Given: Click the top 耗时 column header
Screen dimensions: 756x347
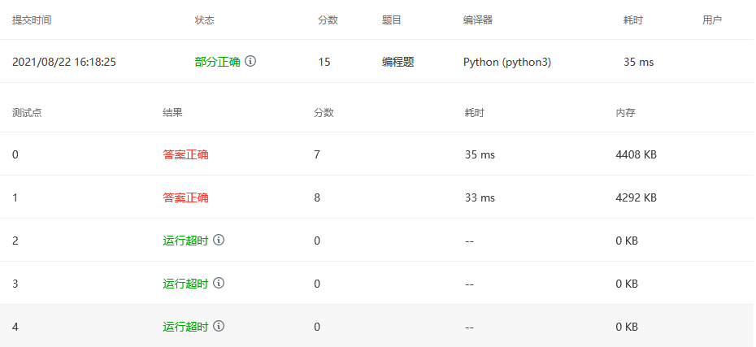Looking at the screenshot, I should [633, 20].
